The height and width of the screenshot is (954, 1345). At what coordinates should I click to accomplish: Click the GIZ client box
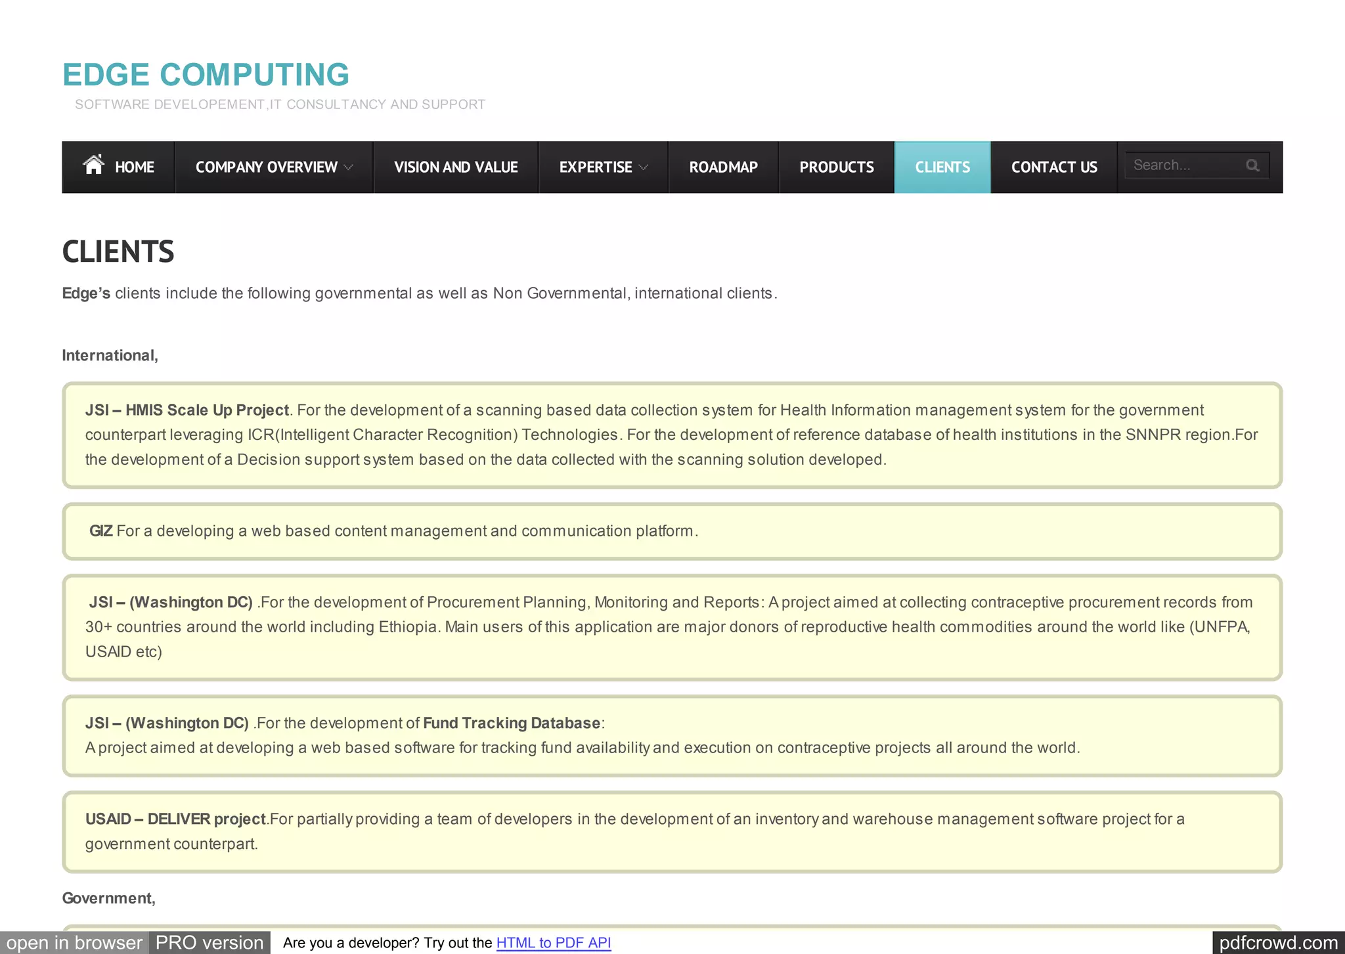(671, 531)
